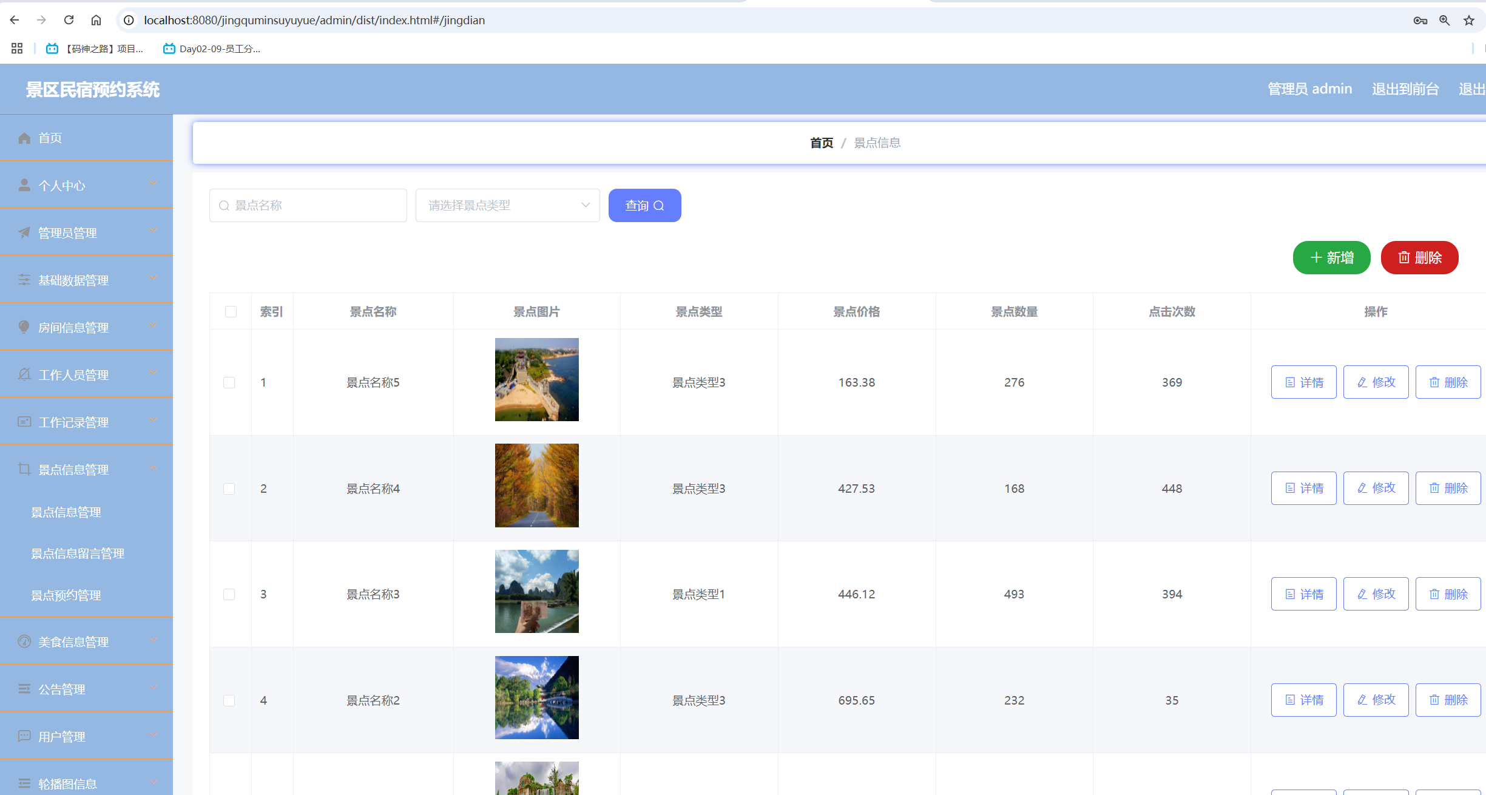Open the 【码神之路】项目 bookmark
The width and height of the screenshot is (1486, 795).
[x=95, y=49]
